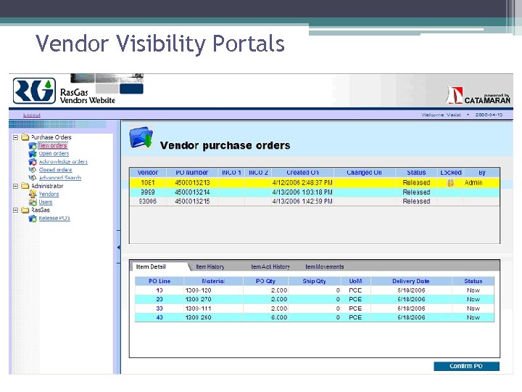Click the Ship Qty column header

pyautogui.click(x=314, y=281)
